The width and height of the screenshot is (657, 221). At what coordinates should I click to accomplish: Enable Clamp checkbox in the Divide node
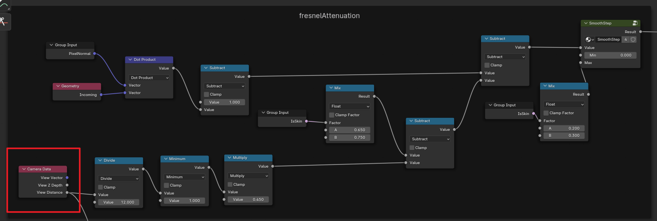[x=101, y=187]
